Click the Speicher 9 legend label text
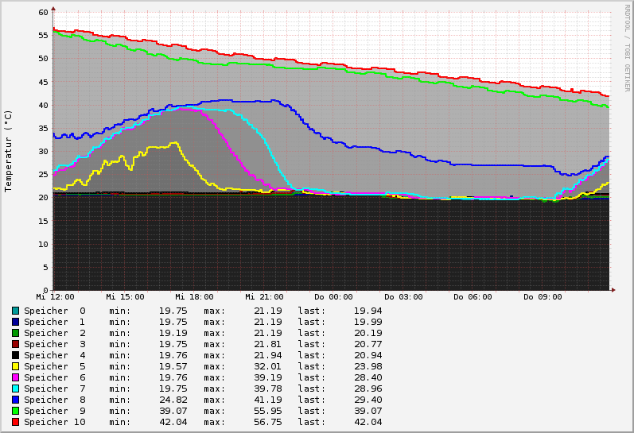 tap(54, 411)
